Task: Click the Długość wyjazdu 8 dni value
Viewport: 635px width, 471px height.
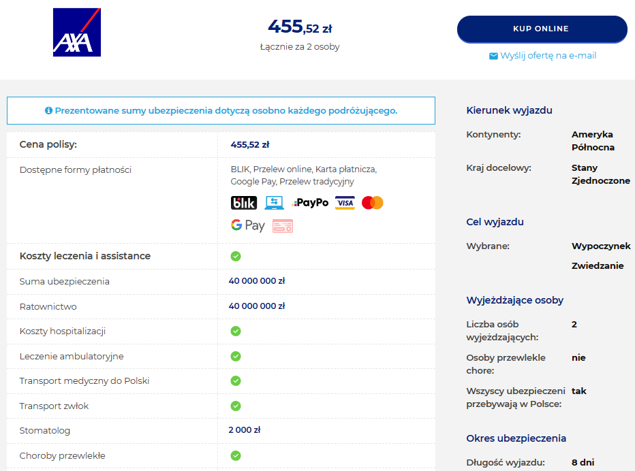Action: [583, 462]
